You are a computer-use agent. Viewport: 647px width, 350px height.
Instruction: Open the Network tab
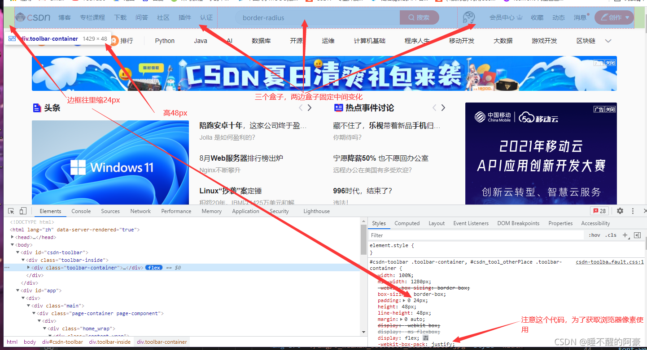tap(140, 211)
